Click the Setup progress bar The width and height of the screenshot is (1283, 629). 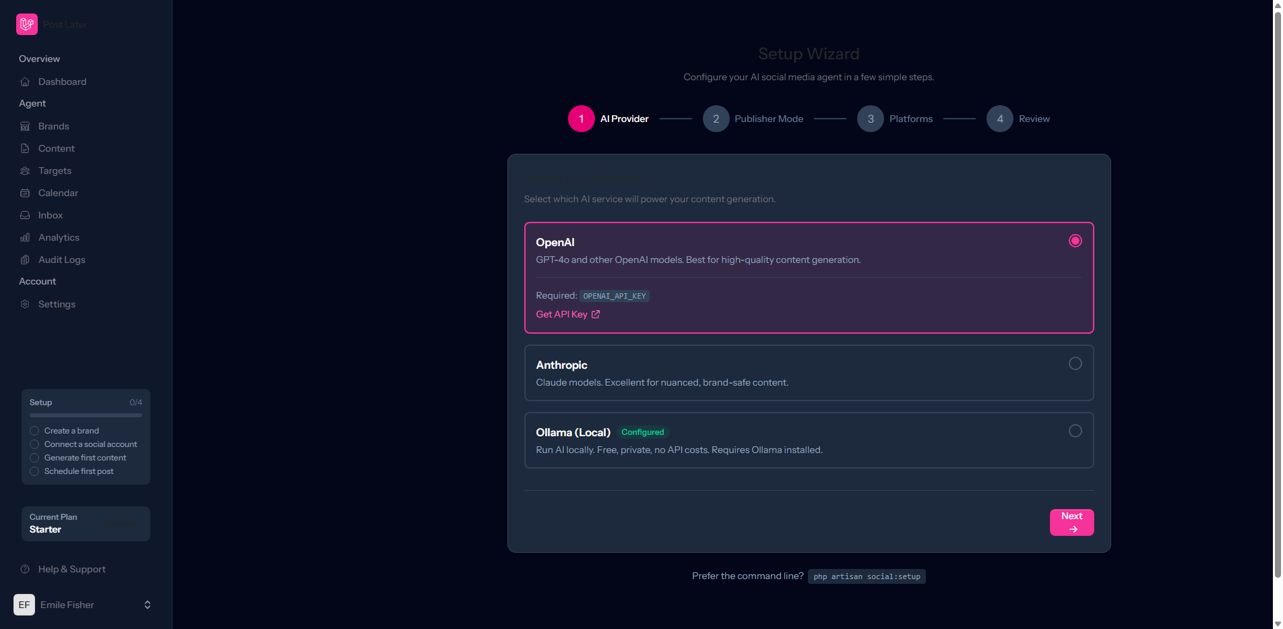tap(86, 415)
